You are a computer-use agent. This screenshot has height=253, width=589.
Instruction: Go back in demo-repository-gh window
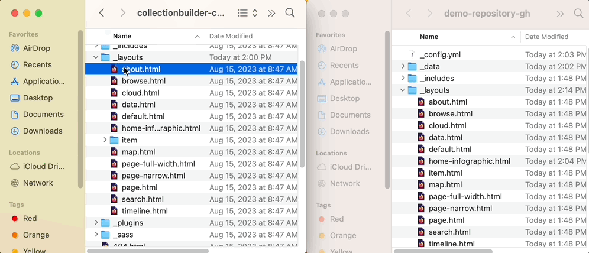point(409,14)
